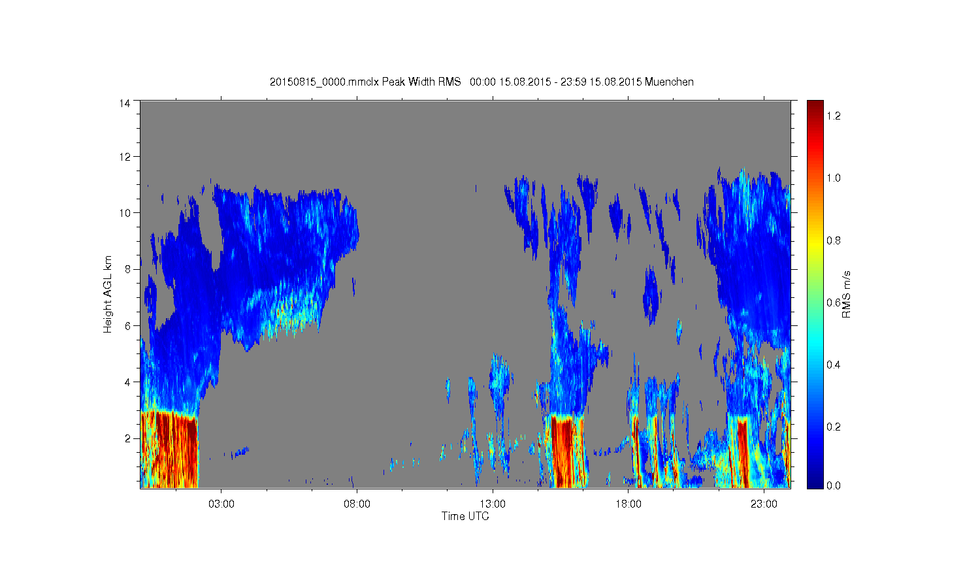
Task: Click the '1.0' colorbar tick label
Action: click(834, 178)
